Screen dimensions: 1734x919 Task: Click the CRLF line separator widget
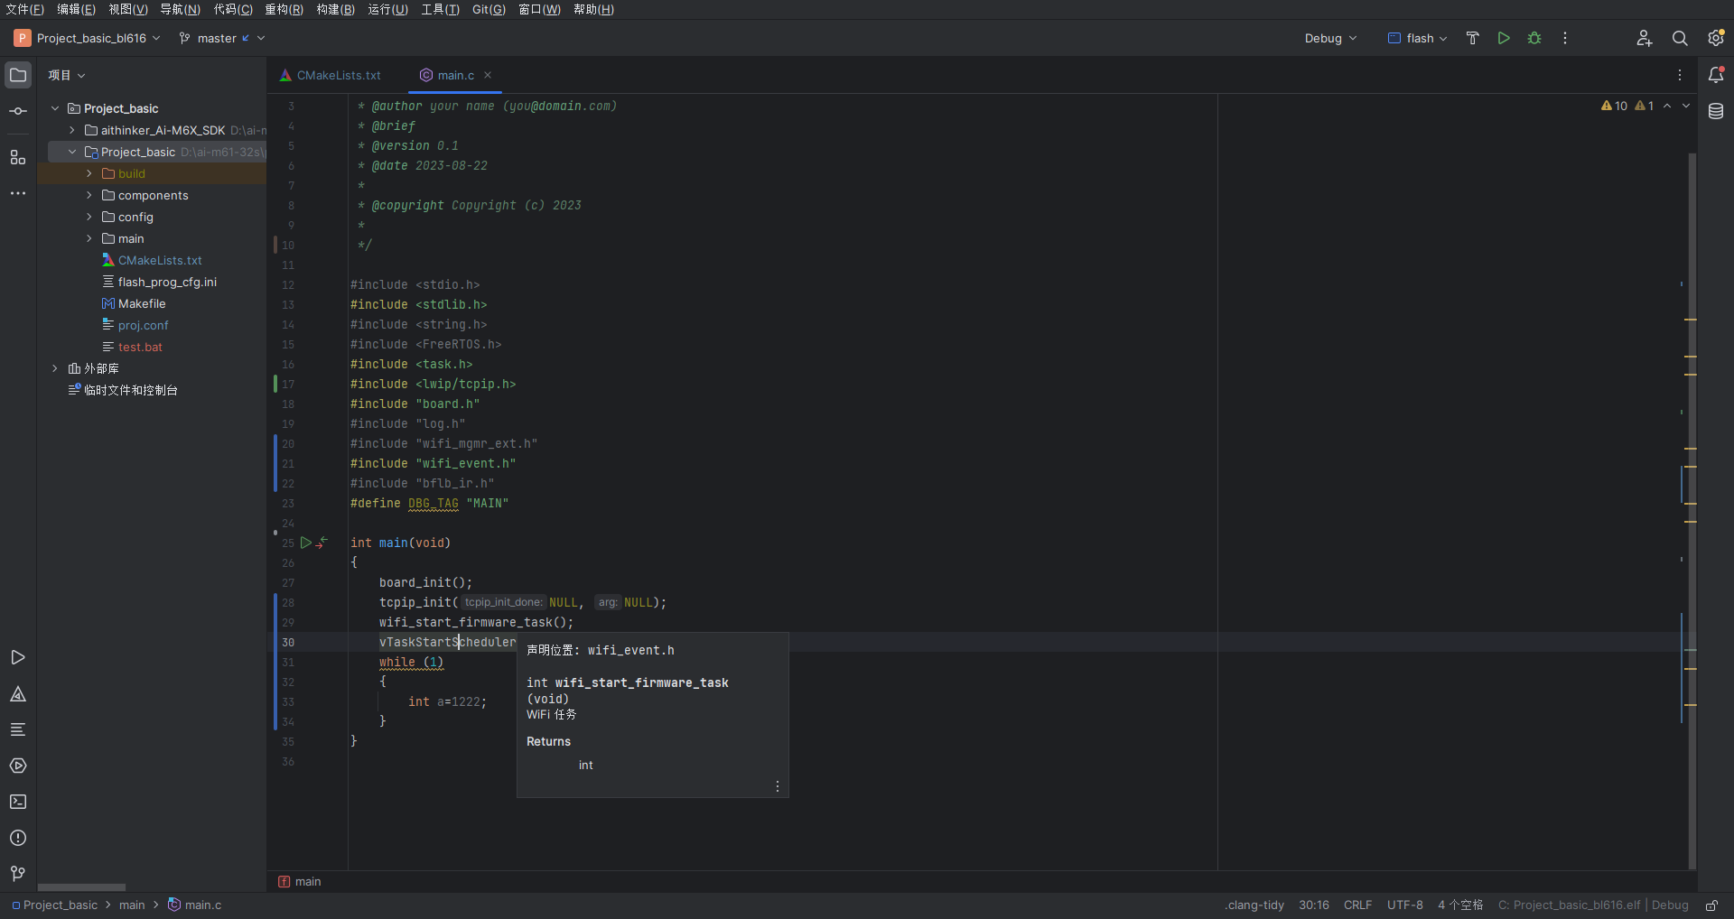[x=1357, y=905]
